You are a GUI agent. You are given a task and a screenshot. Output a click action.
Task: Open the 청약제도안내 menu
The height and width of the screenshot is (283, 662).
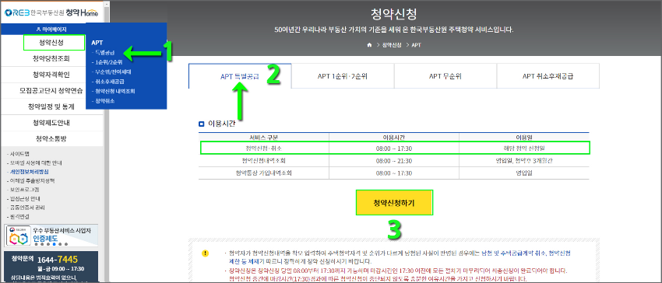coord(51,123)
